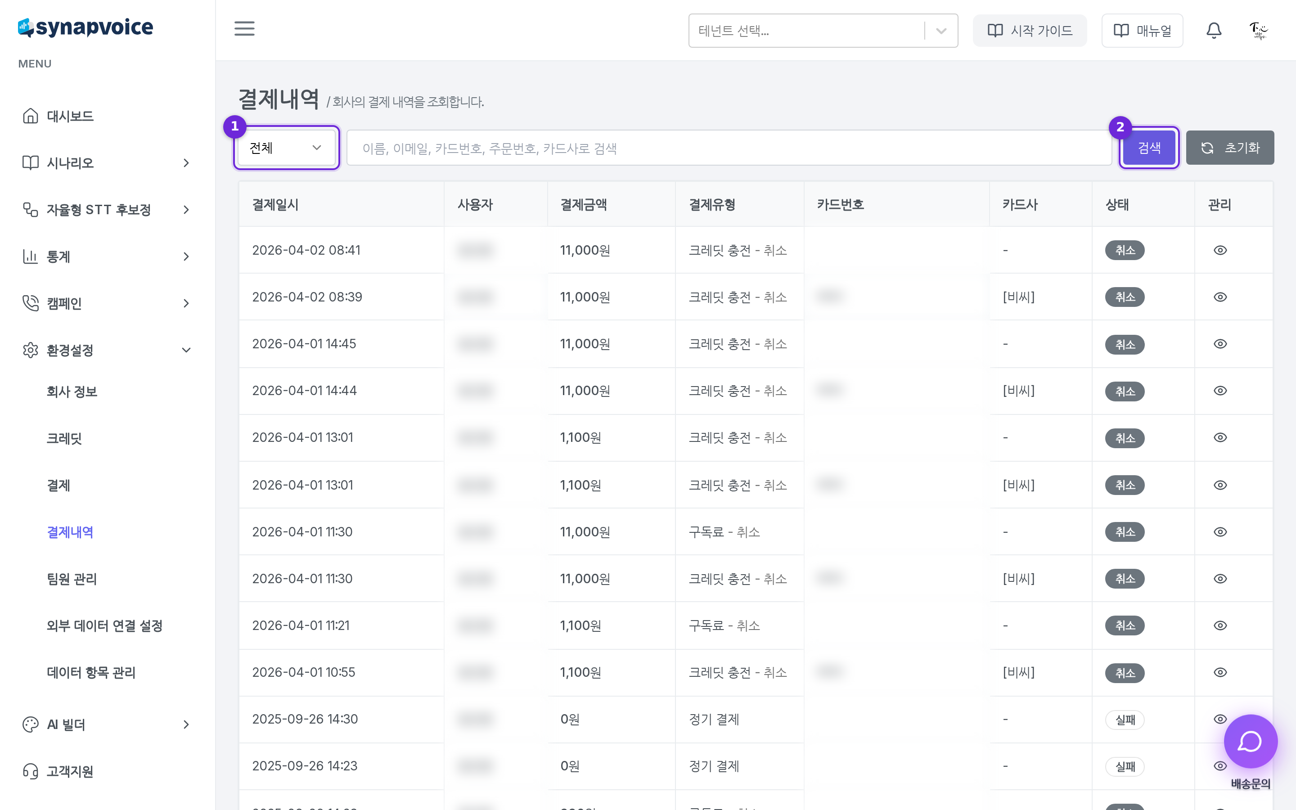Click 0원 amount in 14:23 row
The width and height of the screenshot is (1296, 810).
coord(570,766)
